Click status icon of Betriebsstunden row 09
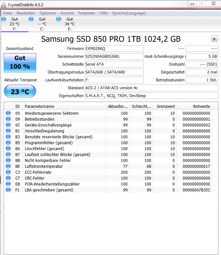The height and width of the screenshot is (255, 221). point(8,119)
